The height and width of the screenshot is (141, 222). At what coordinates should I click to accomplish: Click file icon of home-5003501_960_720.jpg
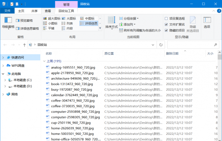pyautogui.click(x=48, y=134)
